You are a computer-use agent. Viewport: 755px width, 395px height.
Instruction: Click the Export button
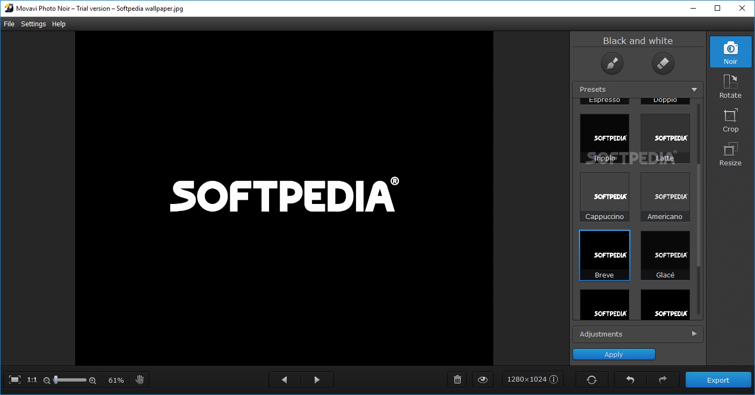718,380
